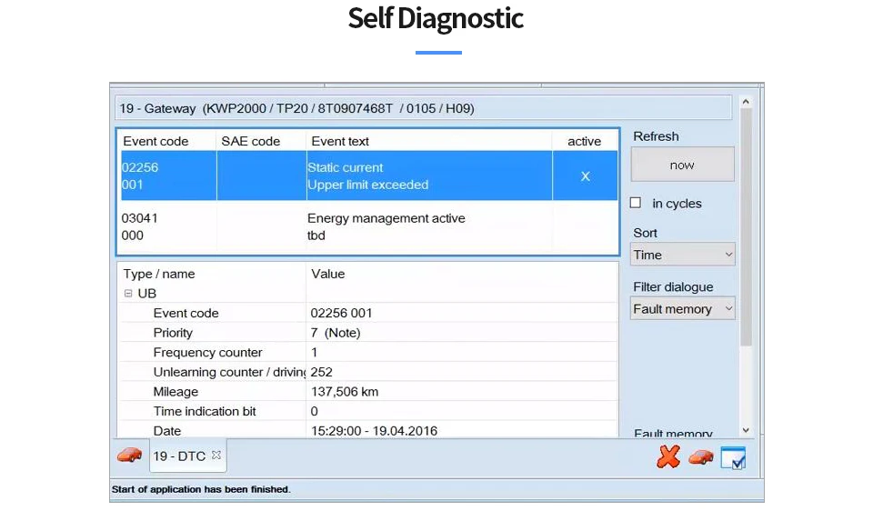
Task: Click the Date value 15:29:00 - 19.04.2016
Action: [x=374, y=431]
